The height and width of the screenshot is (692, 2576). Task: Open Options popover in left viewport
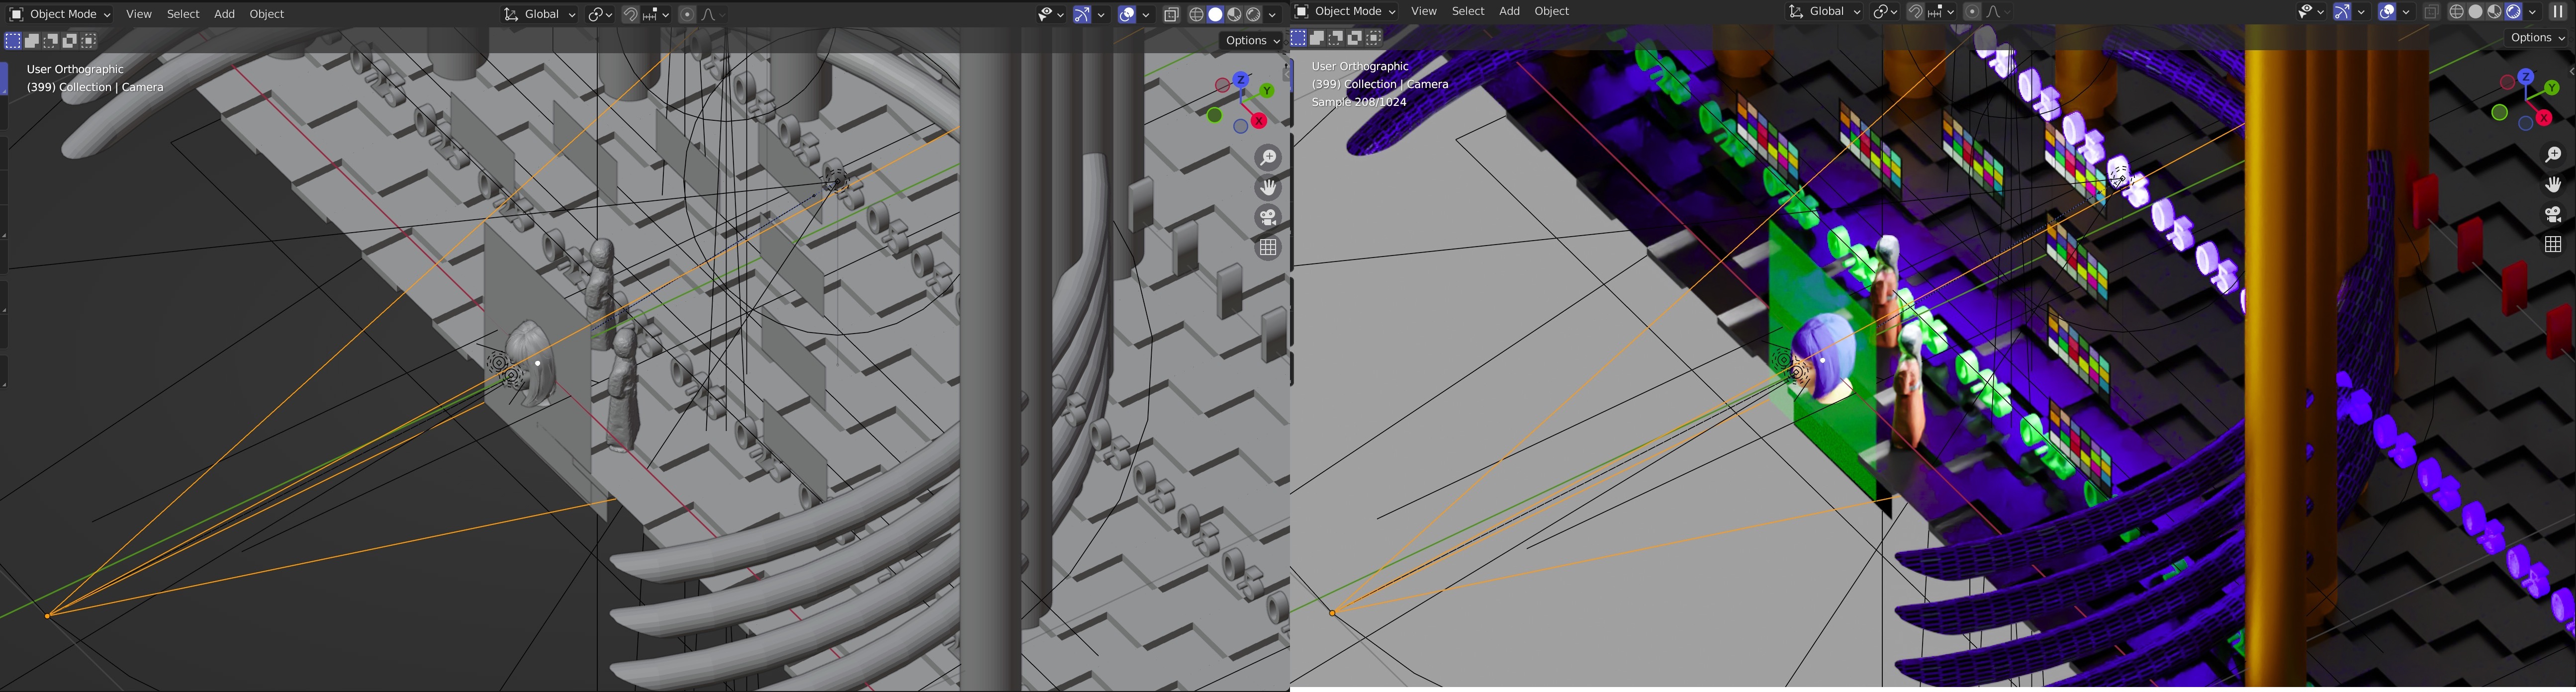point(1252,40)
